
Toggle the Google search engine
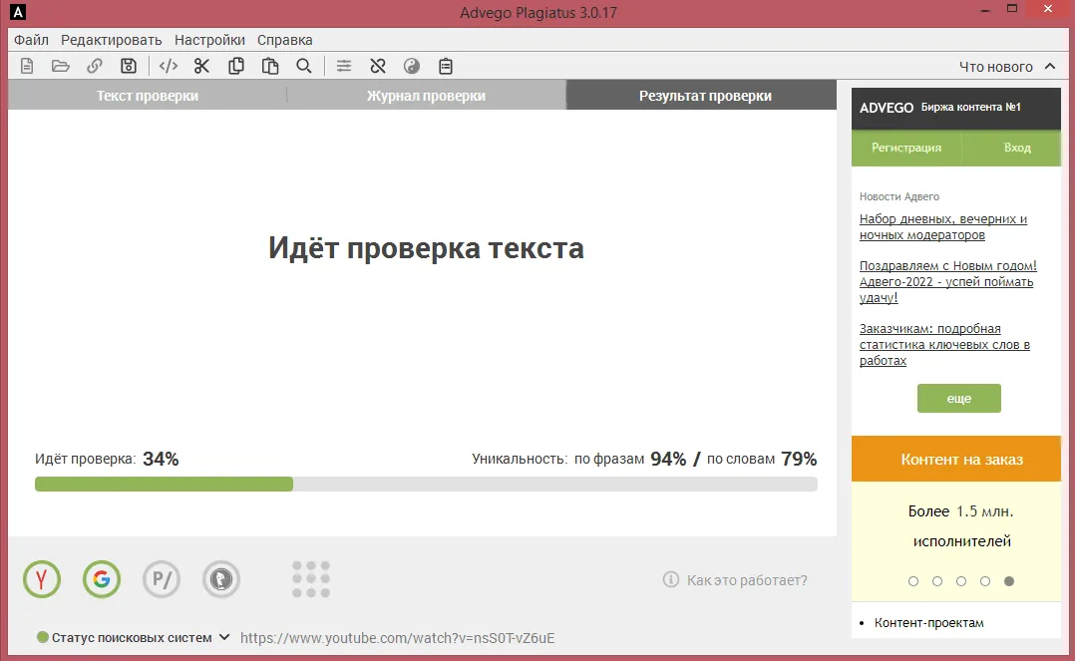(101, 579)
